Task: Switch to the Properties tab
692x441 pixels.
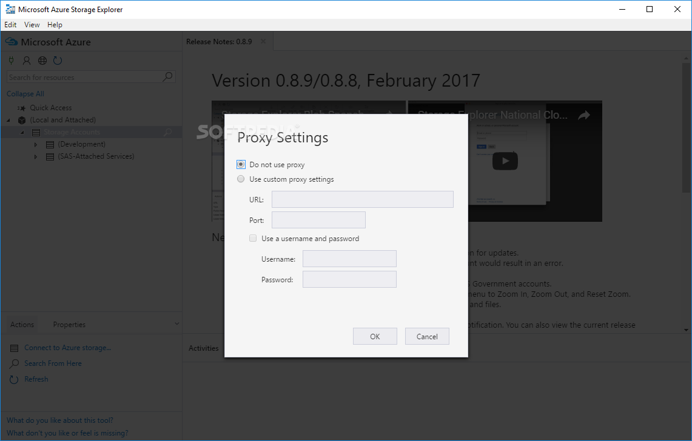Action: point(69,325)
